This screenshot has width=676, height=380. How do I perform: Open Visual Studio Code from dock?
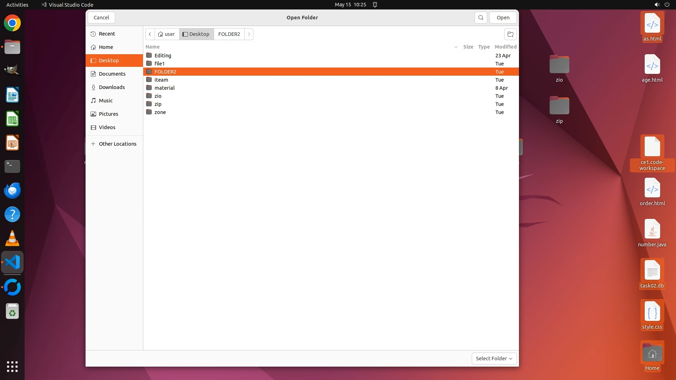pos(12,262)
